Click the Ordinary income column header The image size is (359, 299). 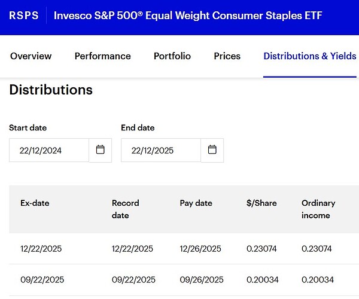(x=318, y=209)
